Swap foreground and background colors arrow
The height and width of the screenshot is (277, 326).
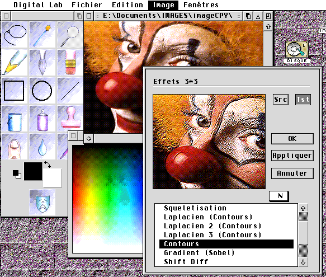pyautogui.click(x=48, y=165)
